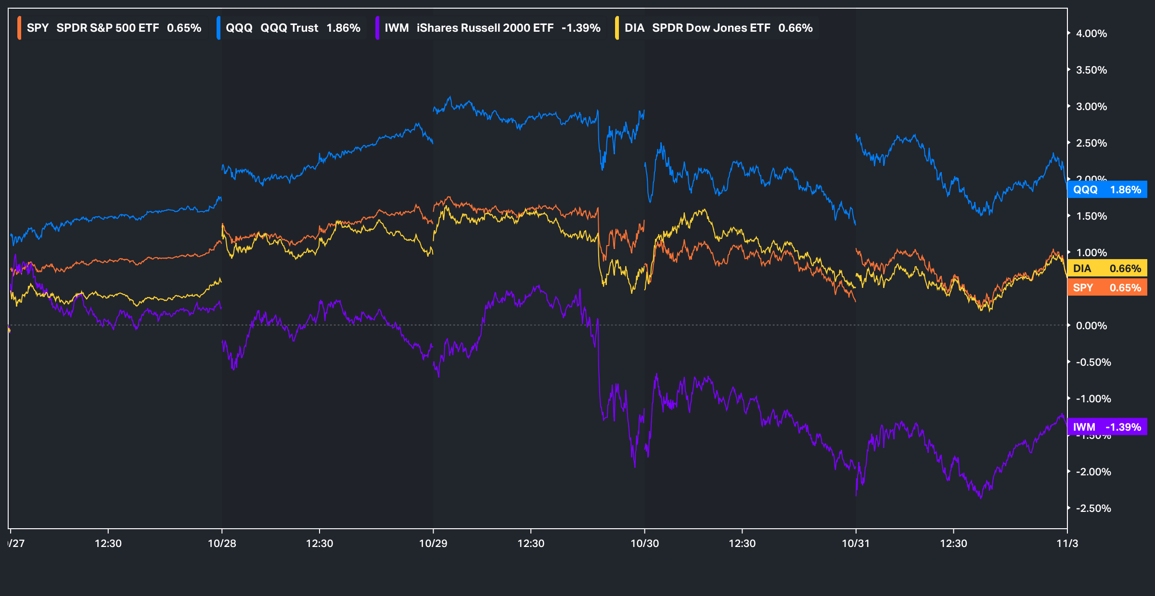Click the blue QQQ color bar in the legend
Image resolution: width=1155 pixels, height=596 pixels.
[x=218, y=28]
